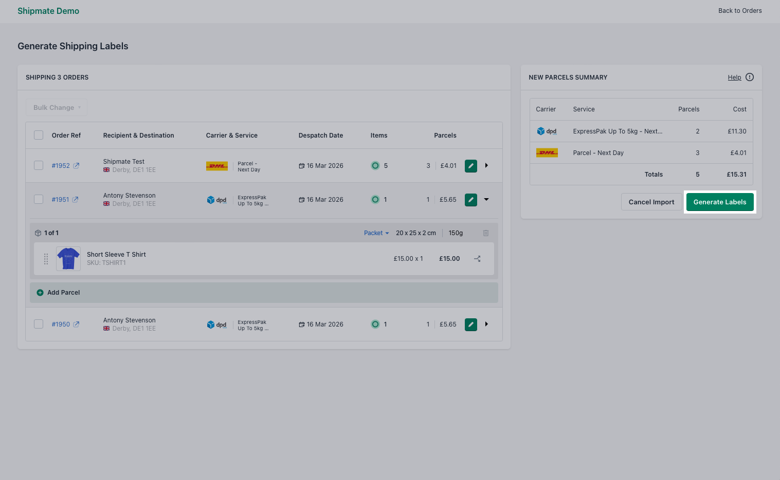The width and height of the screenshot is (780, 480).
Task: Tick the checkbox for order #1951
Action: 39,199
